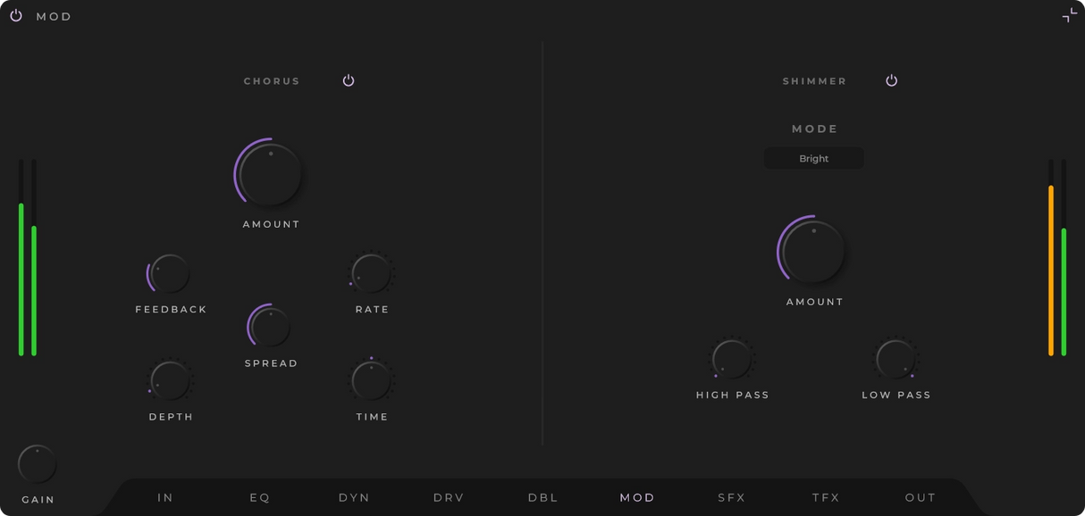The width and height of the screenshot is (1085, 516).
Task: Click the Chorus Amount knob
Action: [x=271, y=174]
